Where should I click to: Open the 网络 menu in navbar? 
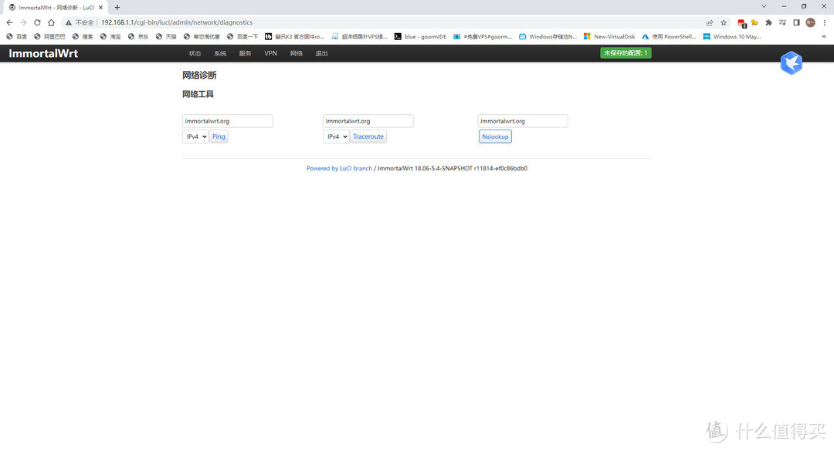click(x=297, y=53)
